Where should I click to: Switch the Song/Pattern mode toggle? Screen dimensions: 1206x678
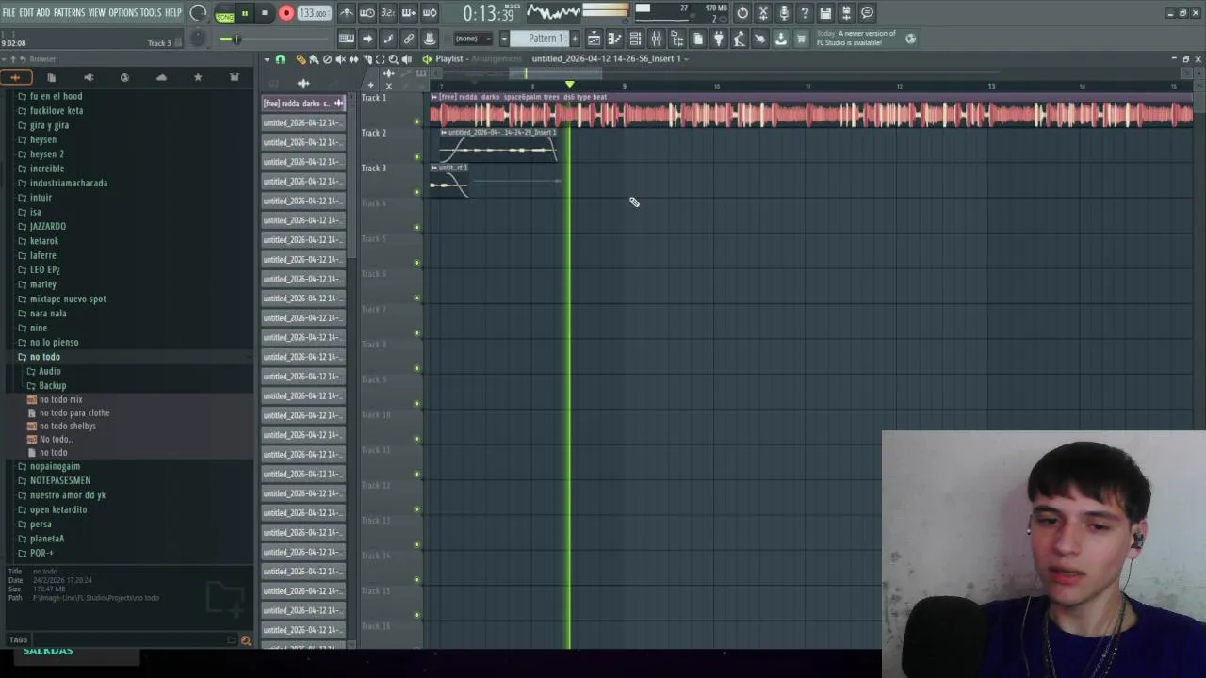tap(224, 14)
